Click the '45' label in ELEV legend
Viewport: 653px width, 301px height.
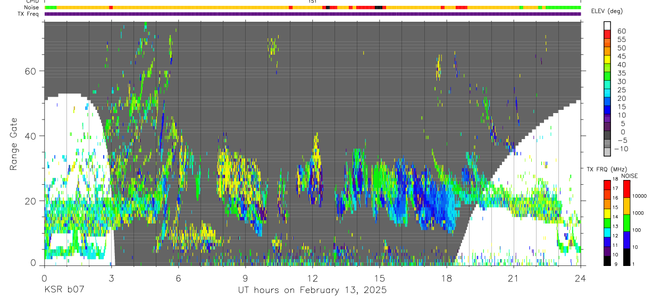click(621, 56)
